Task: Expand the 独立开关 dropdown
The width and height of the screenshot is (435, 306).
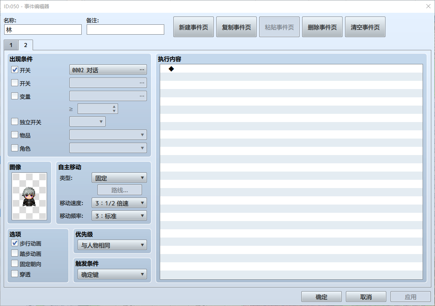Action: (87, 121)
